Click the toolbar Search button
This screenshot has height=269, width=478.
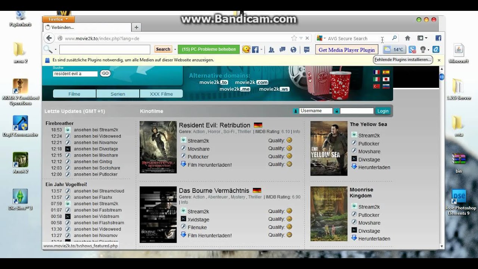[x=163, y=49]
